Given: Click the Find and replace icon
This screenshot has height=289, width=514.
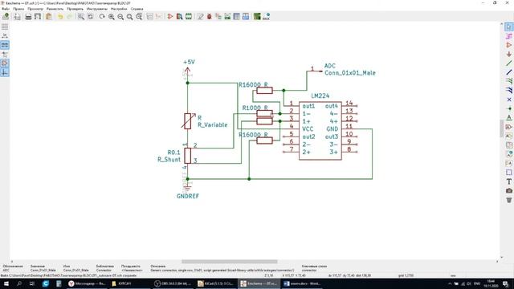Looking at the screenshot, I should (x=90, y=16).
